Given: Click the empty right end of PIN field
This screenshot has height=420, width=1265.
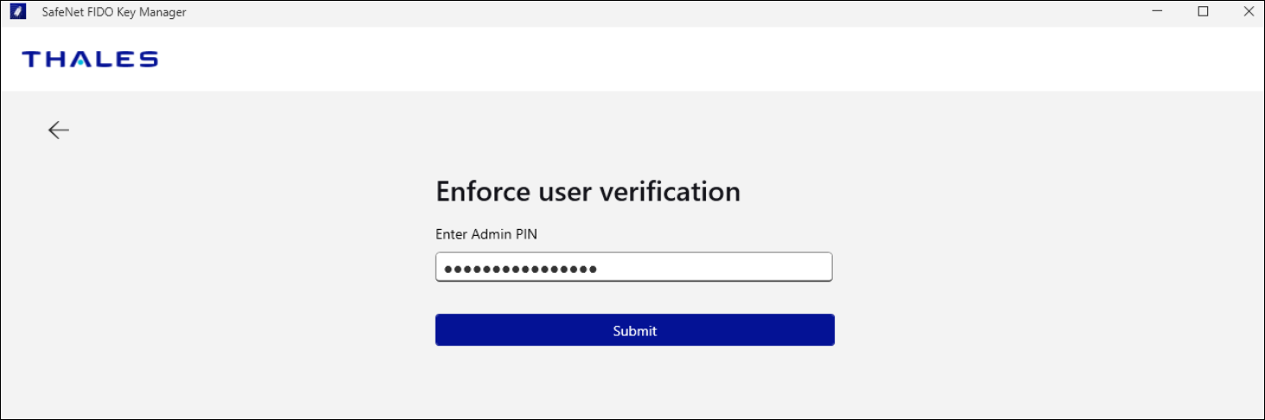Looking at the screenshot, I should coord(778,267).
